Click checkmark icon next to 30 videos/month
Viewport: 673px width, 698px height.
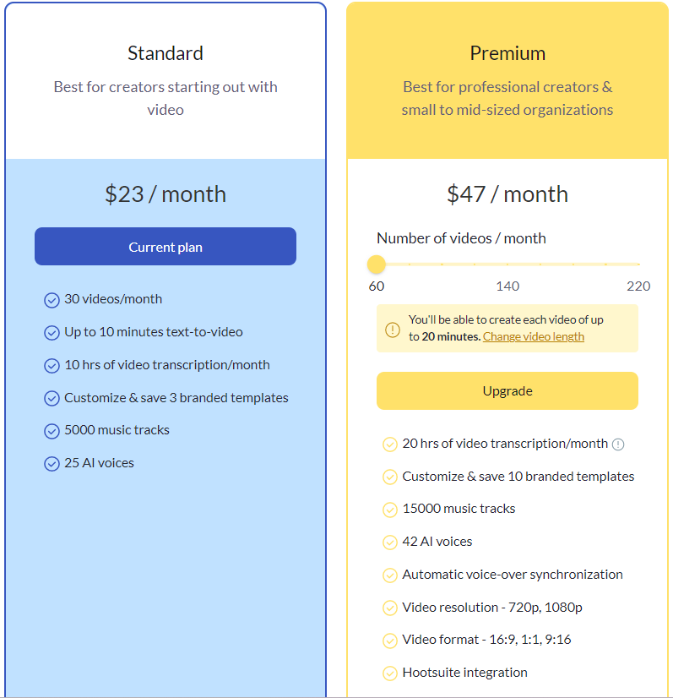(x=52, y=300)
